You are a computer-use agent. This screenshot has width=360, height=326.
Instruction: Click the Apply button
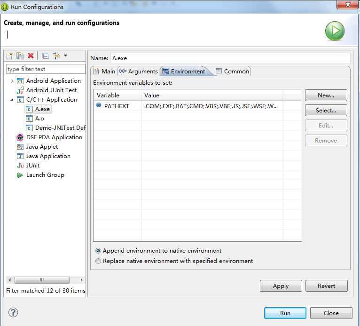pos(281,286)
